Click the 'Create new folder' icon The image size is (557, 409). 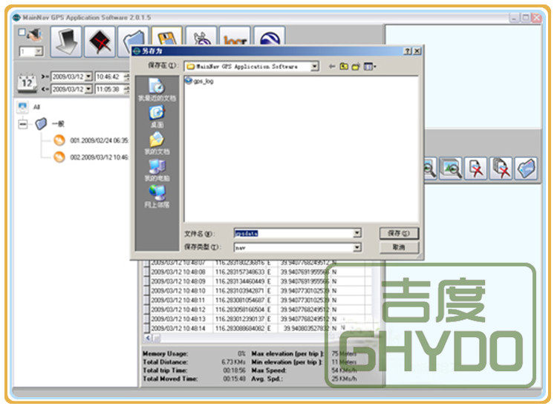coord(356,66)
